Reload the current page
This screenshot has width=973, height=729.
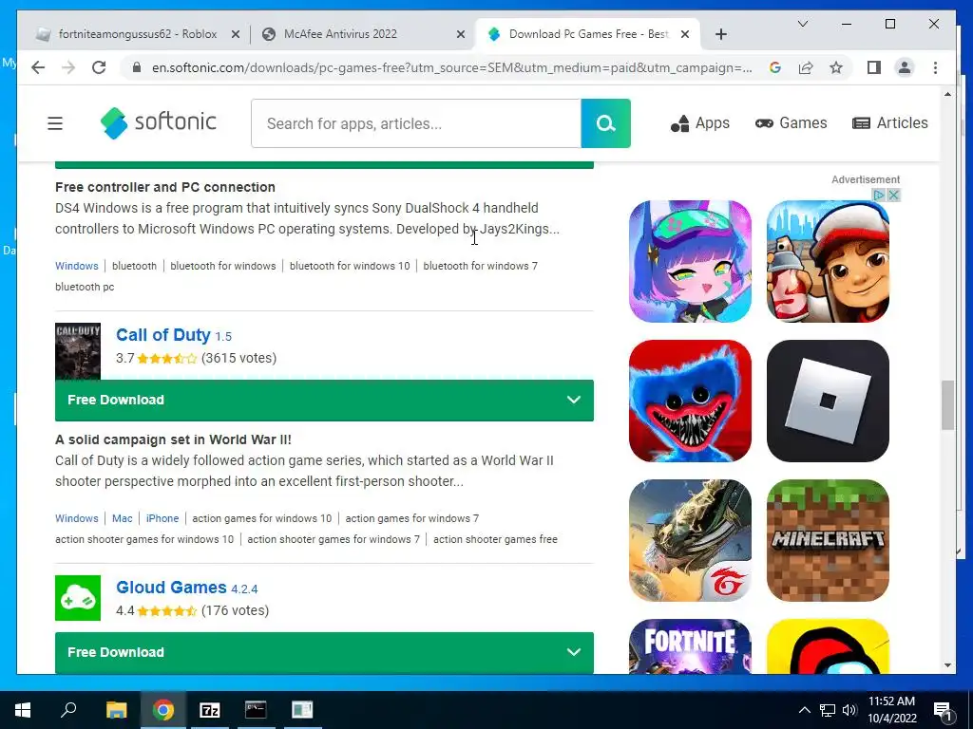(99, 67)
